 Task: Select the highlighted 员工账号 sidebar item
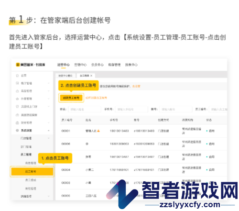pyautogui.click(x=32, y=171)
